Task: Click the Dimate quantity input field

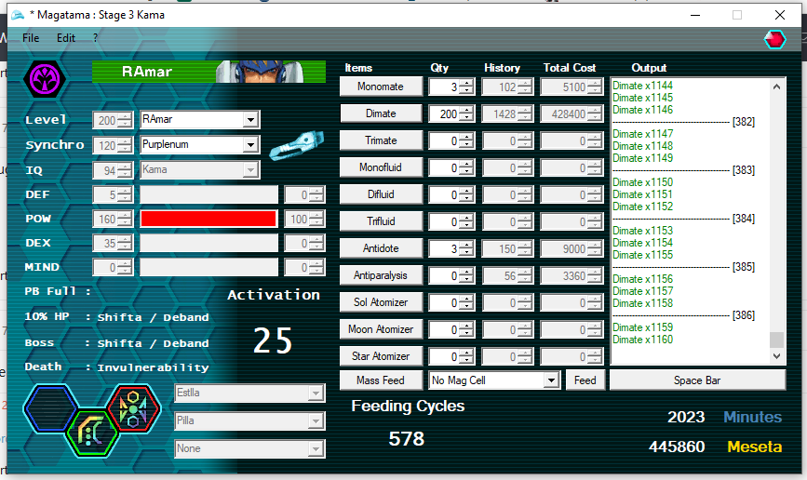Action: [443, 113]
